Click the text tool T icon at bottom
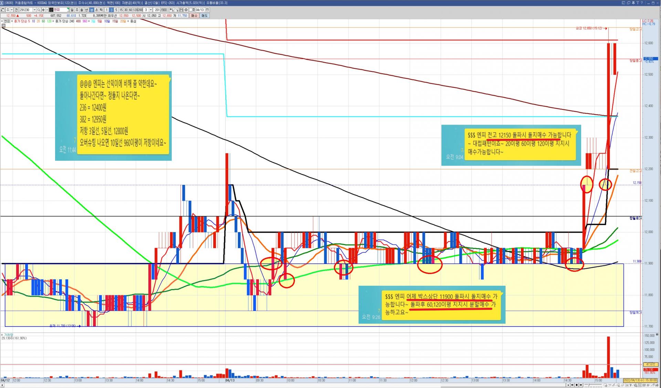The width and height of the screenshot is (661, 388). click(x=630, y=385)
